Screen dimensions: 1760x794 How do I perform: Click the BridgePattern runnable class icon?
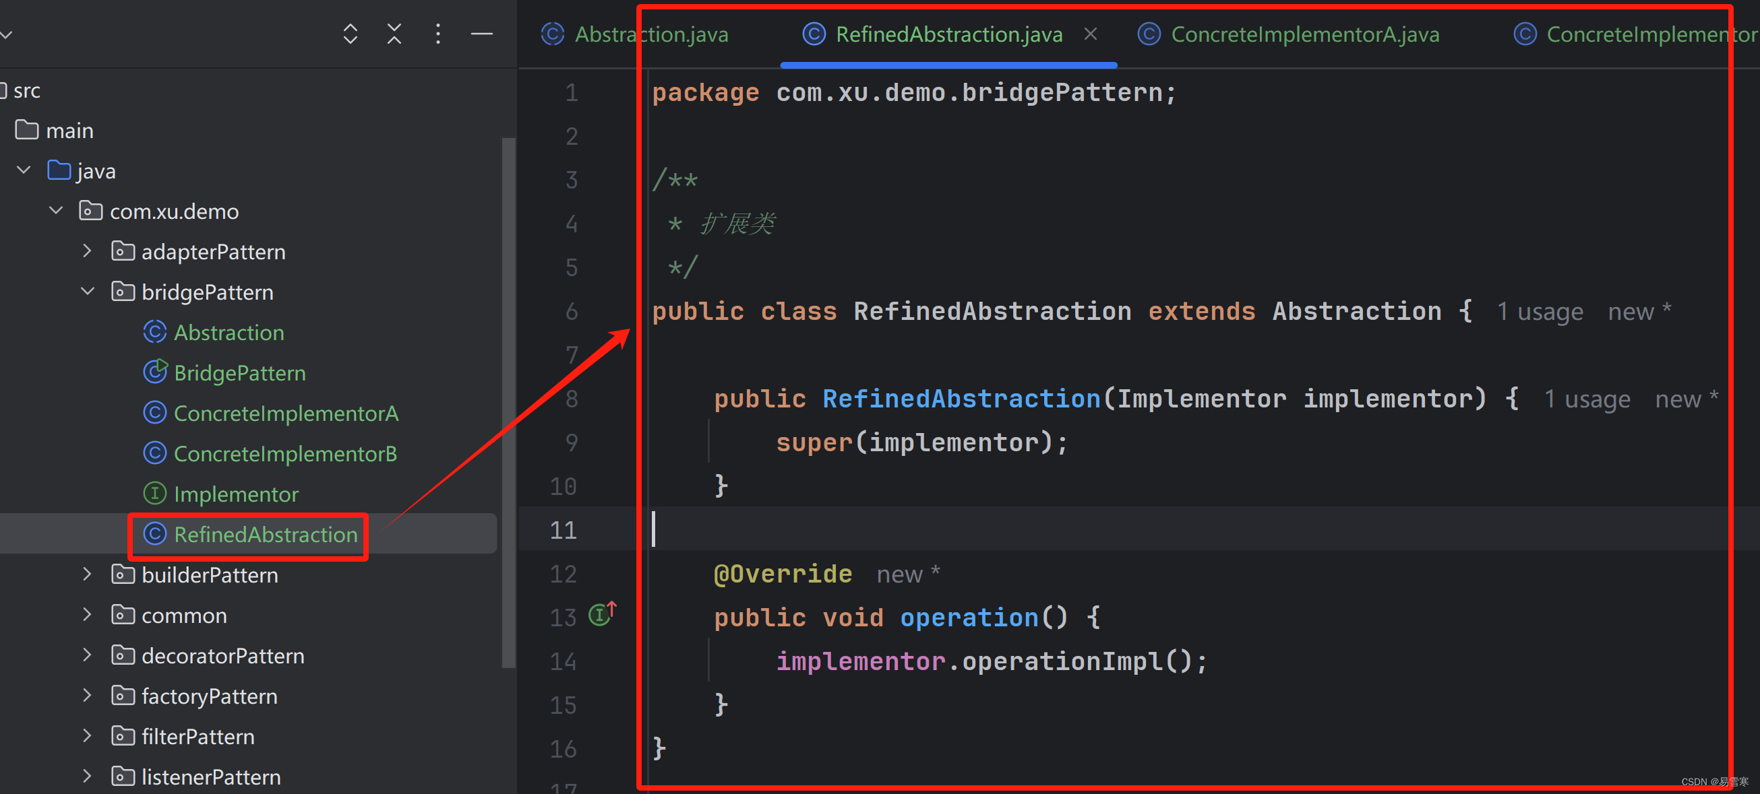click(154, 372)
